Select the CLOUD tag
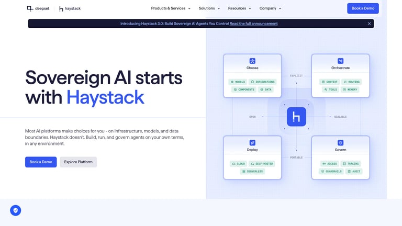402x226 pixels. coord(239,164)
